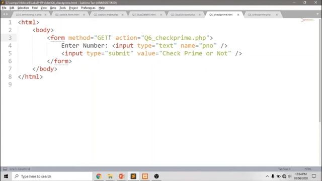Open the Find menu

click(35, 8)
